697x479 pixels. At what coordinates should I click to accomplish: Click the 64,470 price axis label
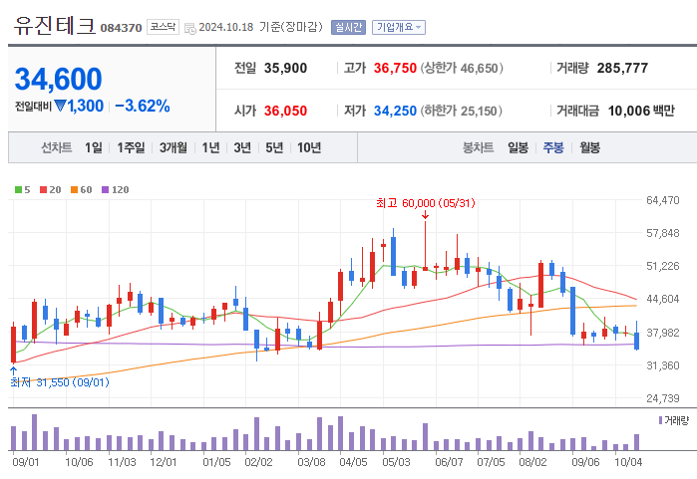pyautogui.click(x=662, y=200)
